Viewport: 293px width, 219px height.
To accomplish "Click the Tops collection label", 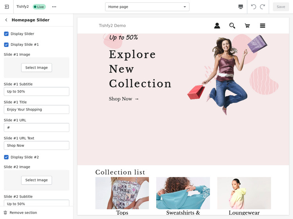I will point(122,213).
